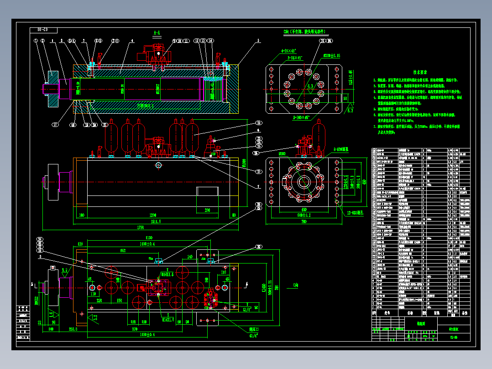Select the 8-M30 through-hole annotation
Viewport: 492px width, 369px height.
[341, 149]
